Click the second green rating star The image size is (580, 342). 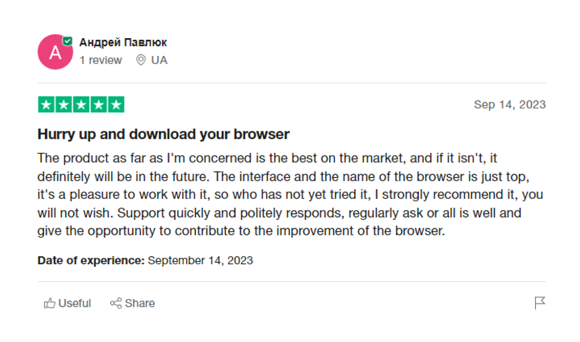point(63,105)
